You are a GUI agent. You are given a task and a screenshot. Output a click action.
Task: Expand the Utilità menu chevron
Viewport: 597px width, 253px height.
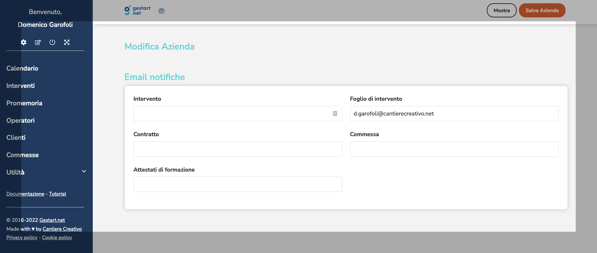(84, 171)
